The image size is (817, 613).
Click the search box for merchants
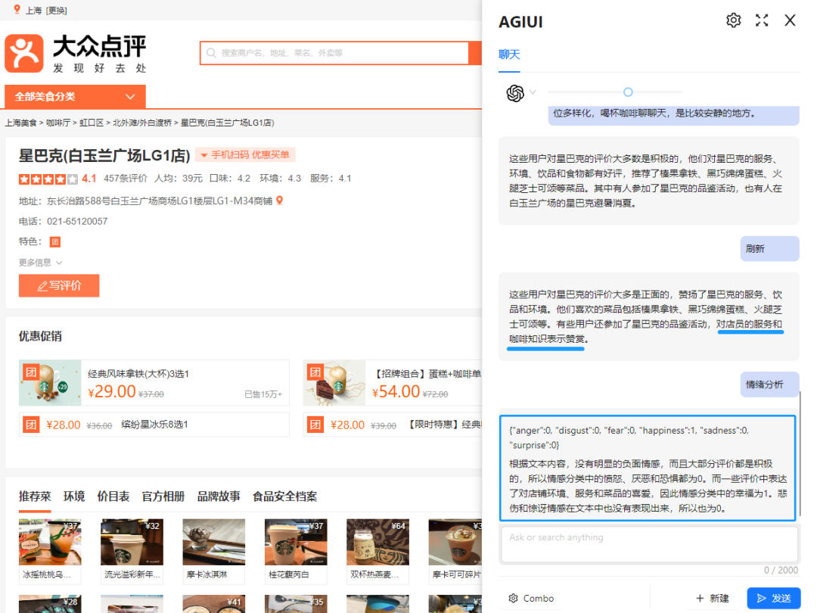click(334, 53)
